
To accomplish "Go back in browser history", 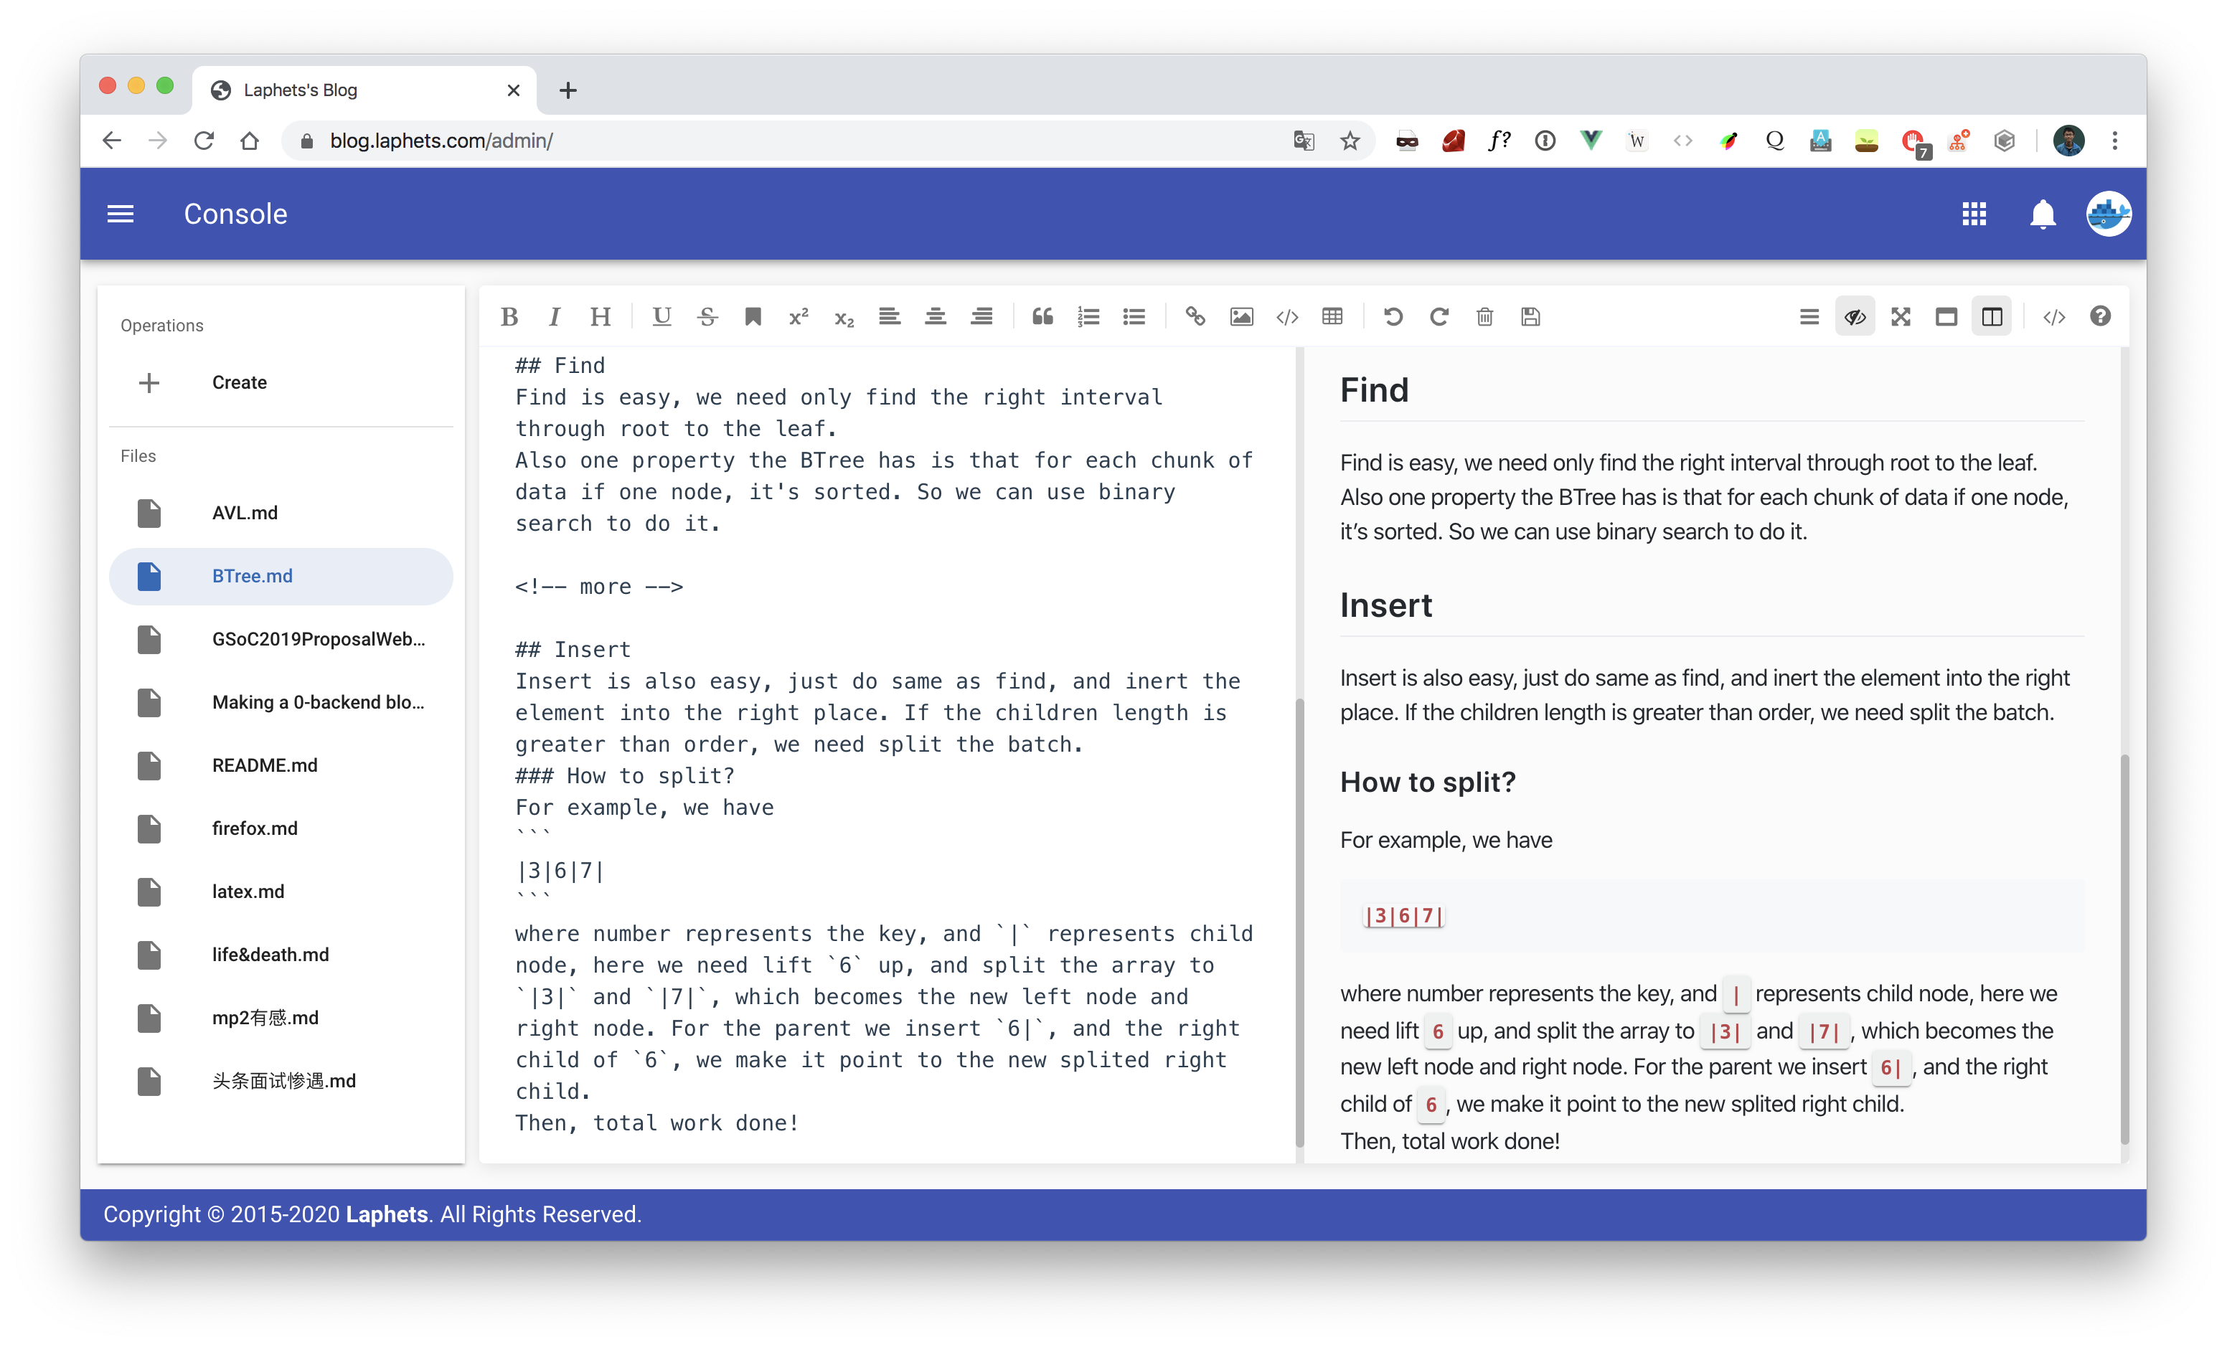I will (112, 141).
